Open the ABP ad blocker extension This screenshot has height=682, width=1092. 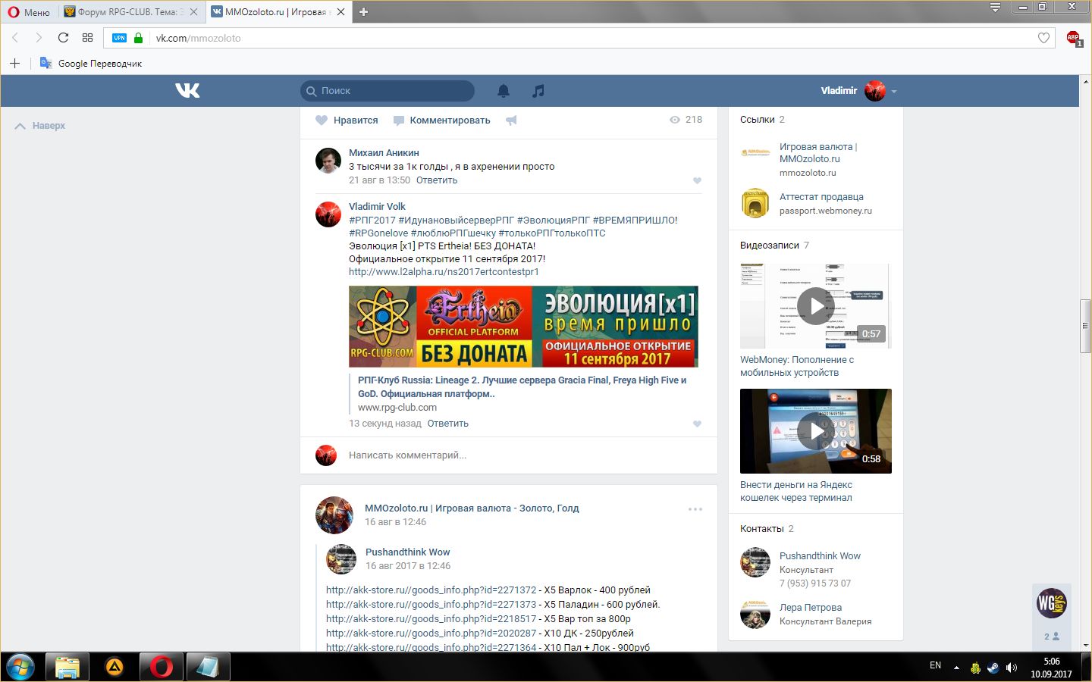(x=1074, y=38)
